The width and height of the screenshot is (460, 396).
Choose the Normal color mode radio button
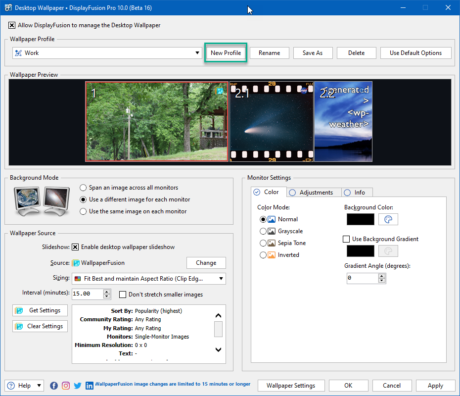263,219
